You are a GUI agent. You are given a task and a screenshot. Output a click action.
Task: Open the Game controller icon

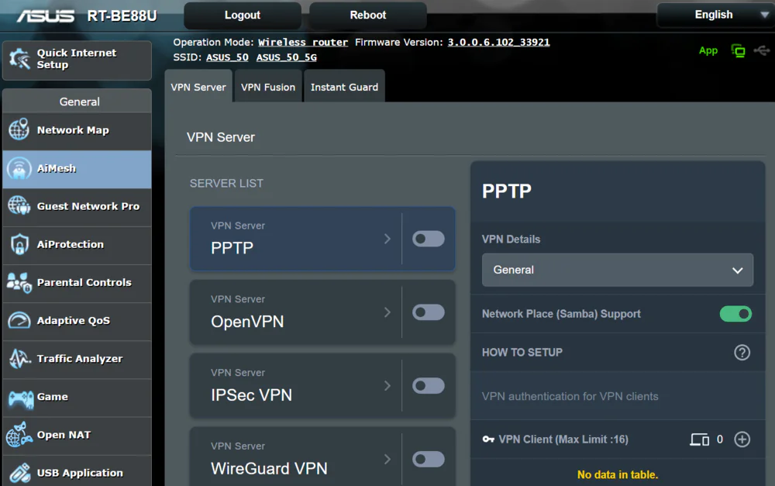[20, 398]
